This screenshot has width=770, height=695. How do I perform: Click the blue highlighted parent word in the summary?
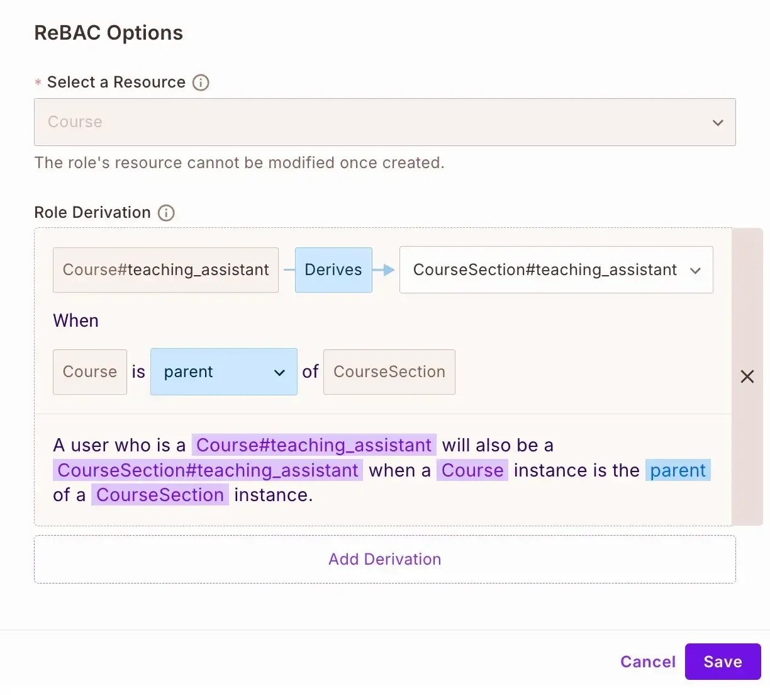678,470
